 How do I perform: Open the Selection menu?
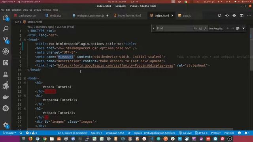17,10
